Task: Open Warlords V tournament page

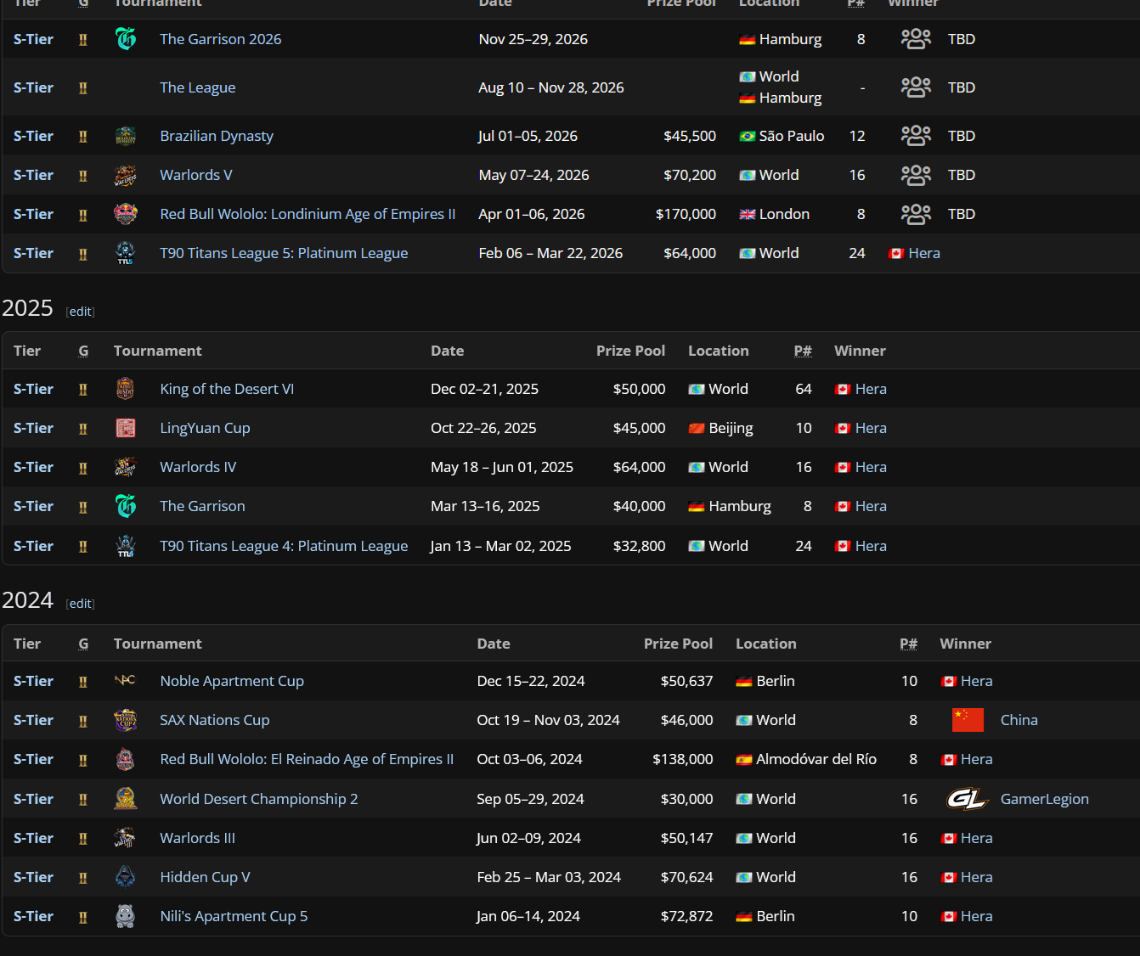Action: coord(196,175)
